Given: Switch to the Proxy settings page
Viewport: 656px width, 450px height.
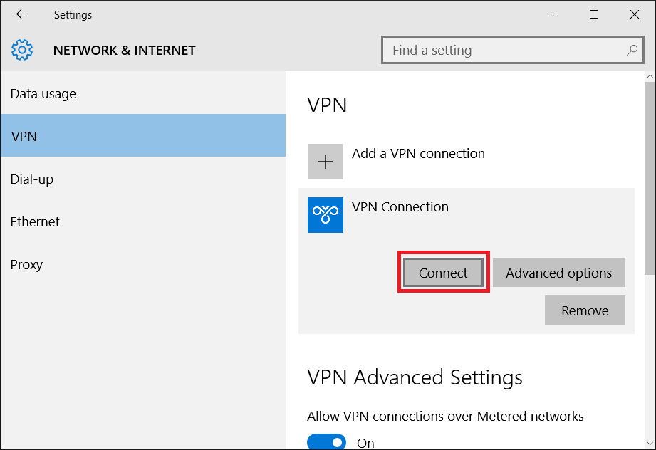Looking at the screenshot, I should pyautogui.click(x=27, y=265).
